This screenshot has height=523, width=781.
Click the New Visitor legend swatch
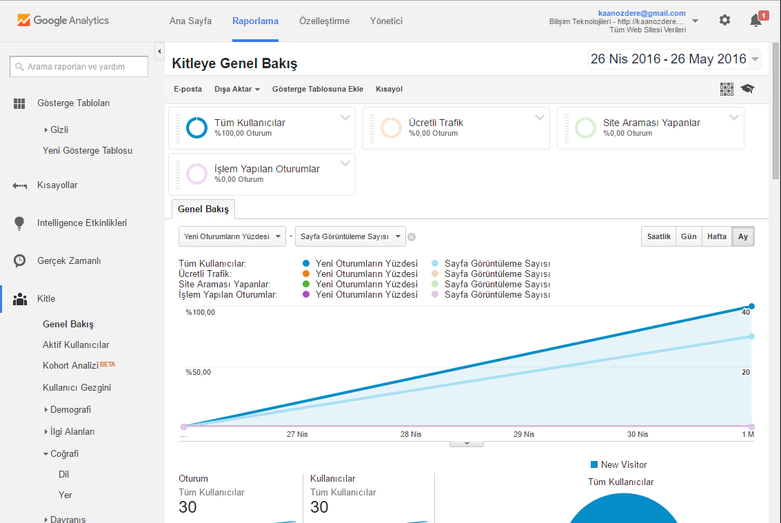(594, 464)
